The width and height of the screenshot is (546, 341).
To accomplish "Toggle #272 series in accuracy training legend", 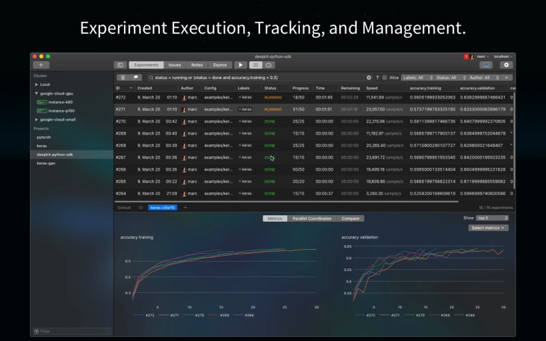I will pyautogui.click(x=144, y=315).
